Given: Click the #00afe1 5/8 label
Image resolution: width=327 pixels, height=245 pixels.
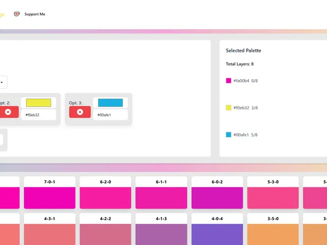Looking at the screenshot, I should pyautogui.click(x=245, y=135).
